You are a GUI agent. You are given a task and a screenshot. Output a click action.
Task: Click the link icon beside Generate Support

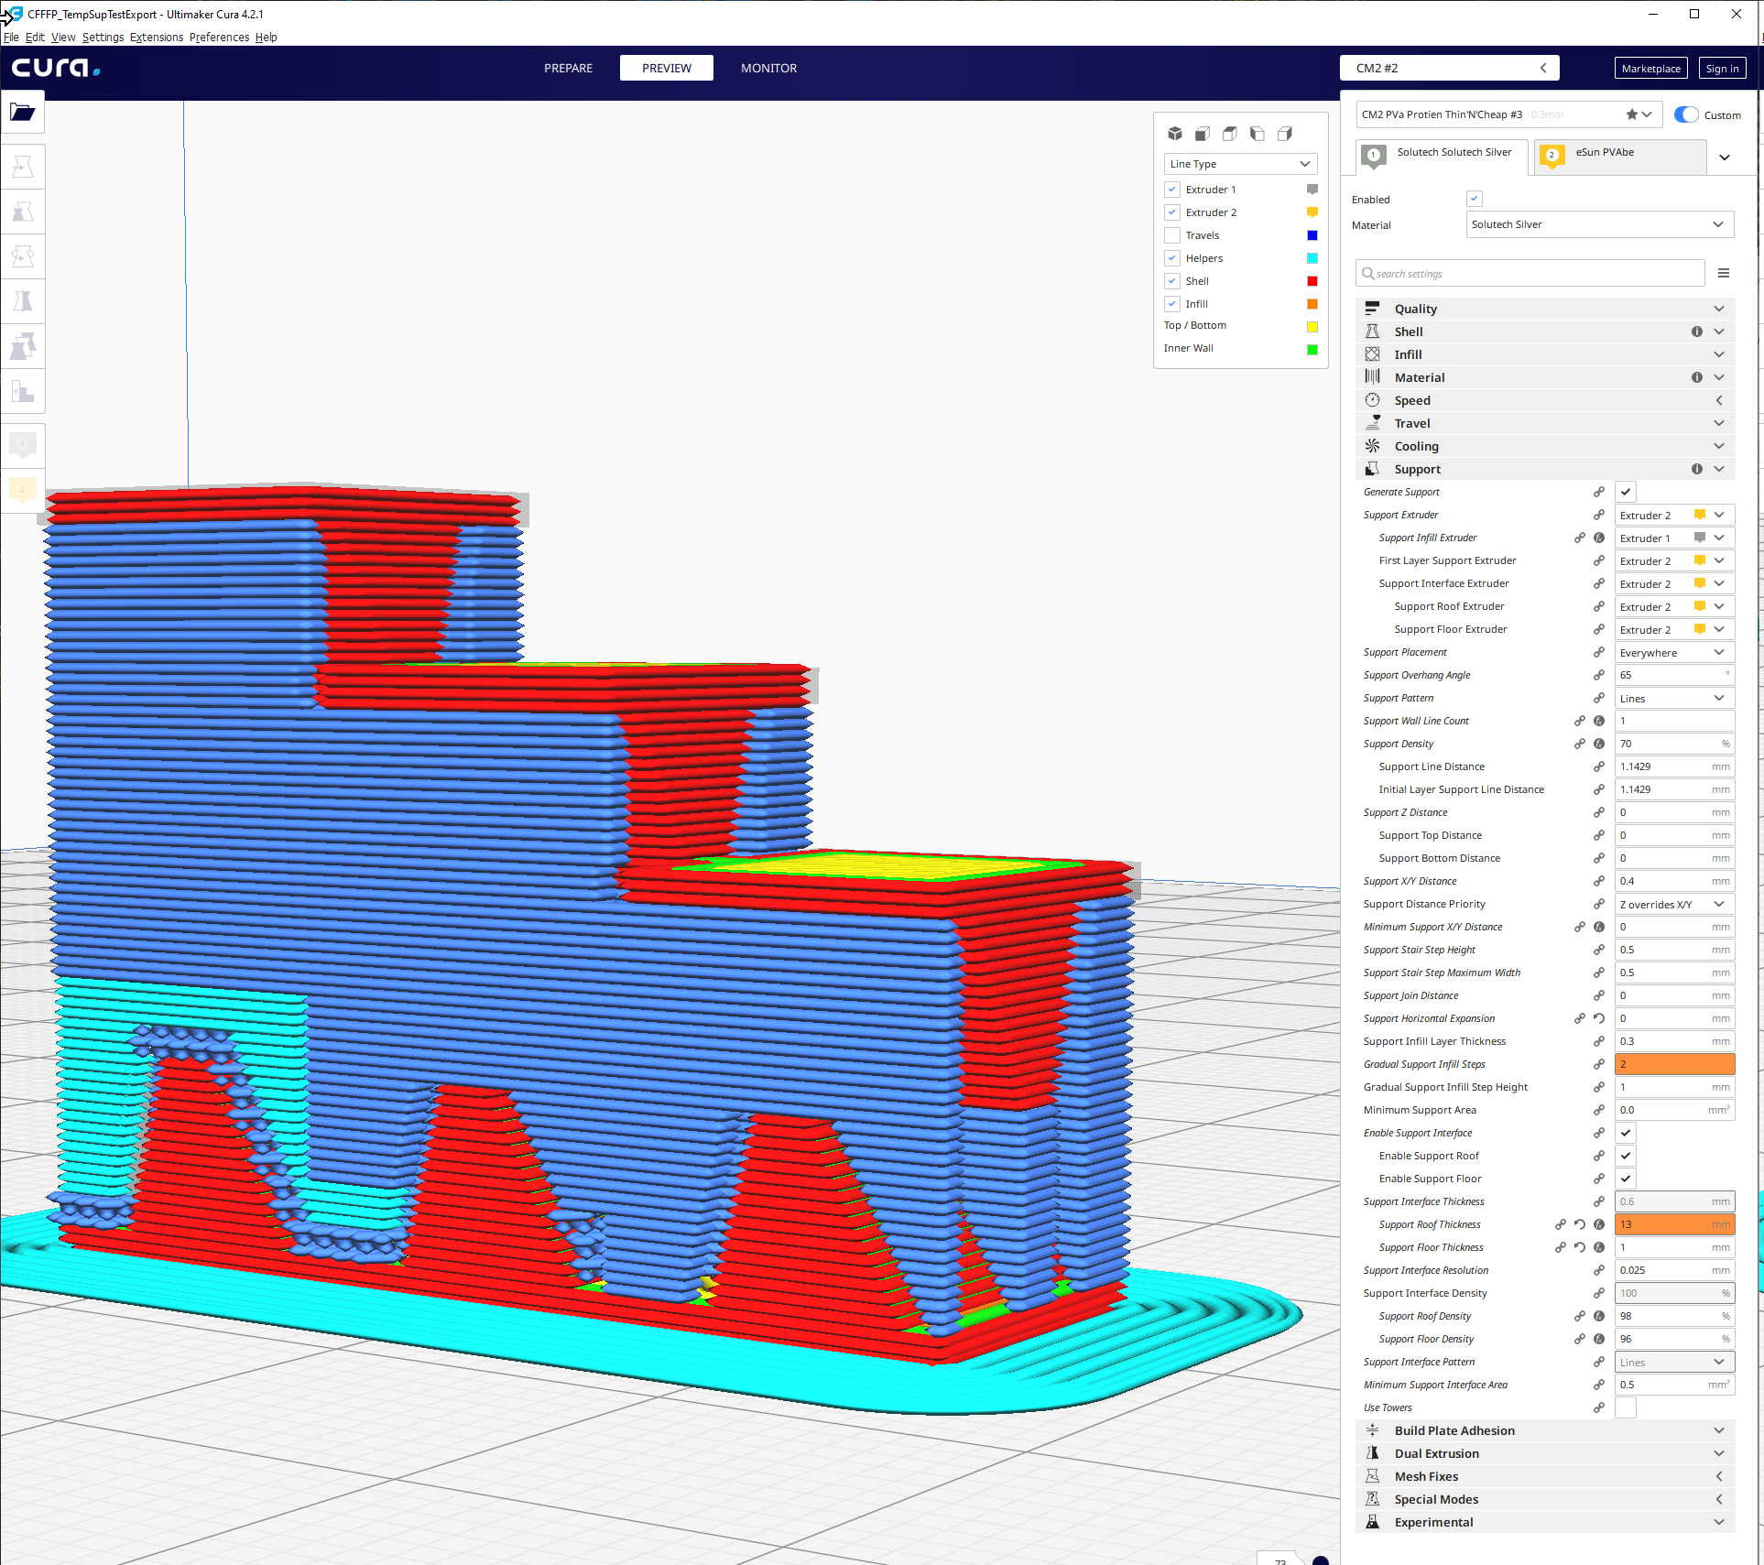click(1599, 492)
